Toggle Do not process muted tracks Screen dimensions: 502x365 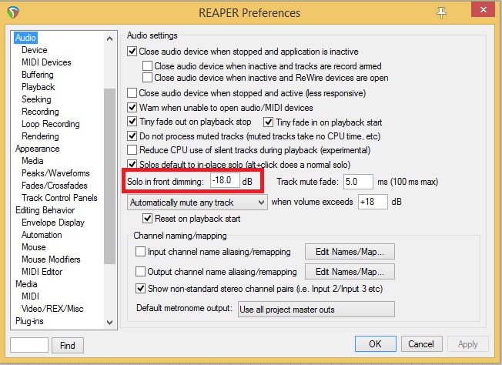132,136
